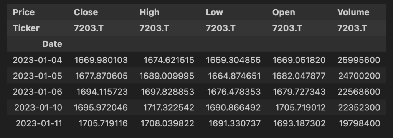Select the 2023-01-10 row date
This screenshot has width=393, height=138.
[x=38, y=108]
